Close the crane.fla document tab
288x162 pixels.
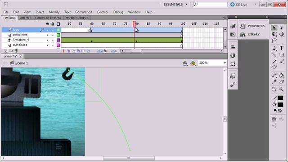21,56
